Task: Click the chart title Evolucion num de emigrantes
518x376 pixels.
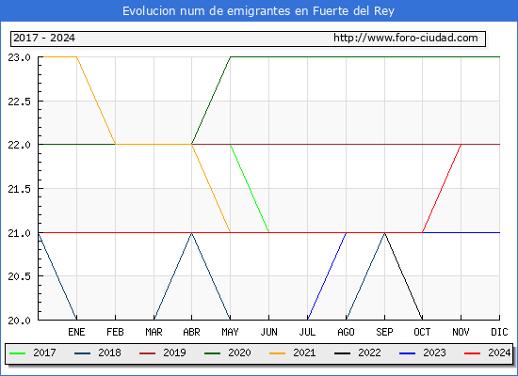Action: pos(259,11)
